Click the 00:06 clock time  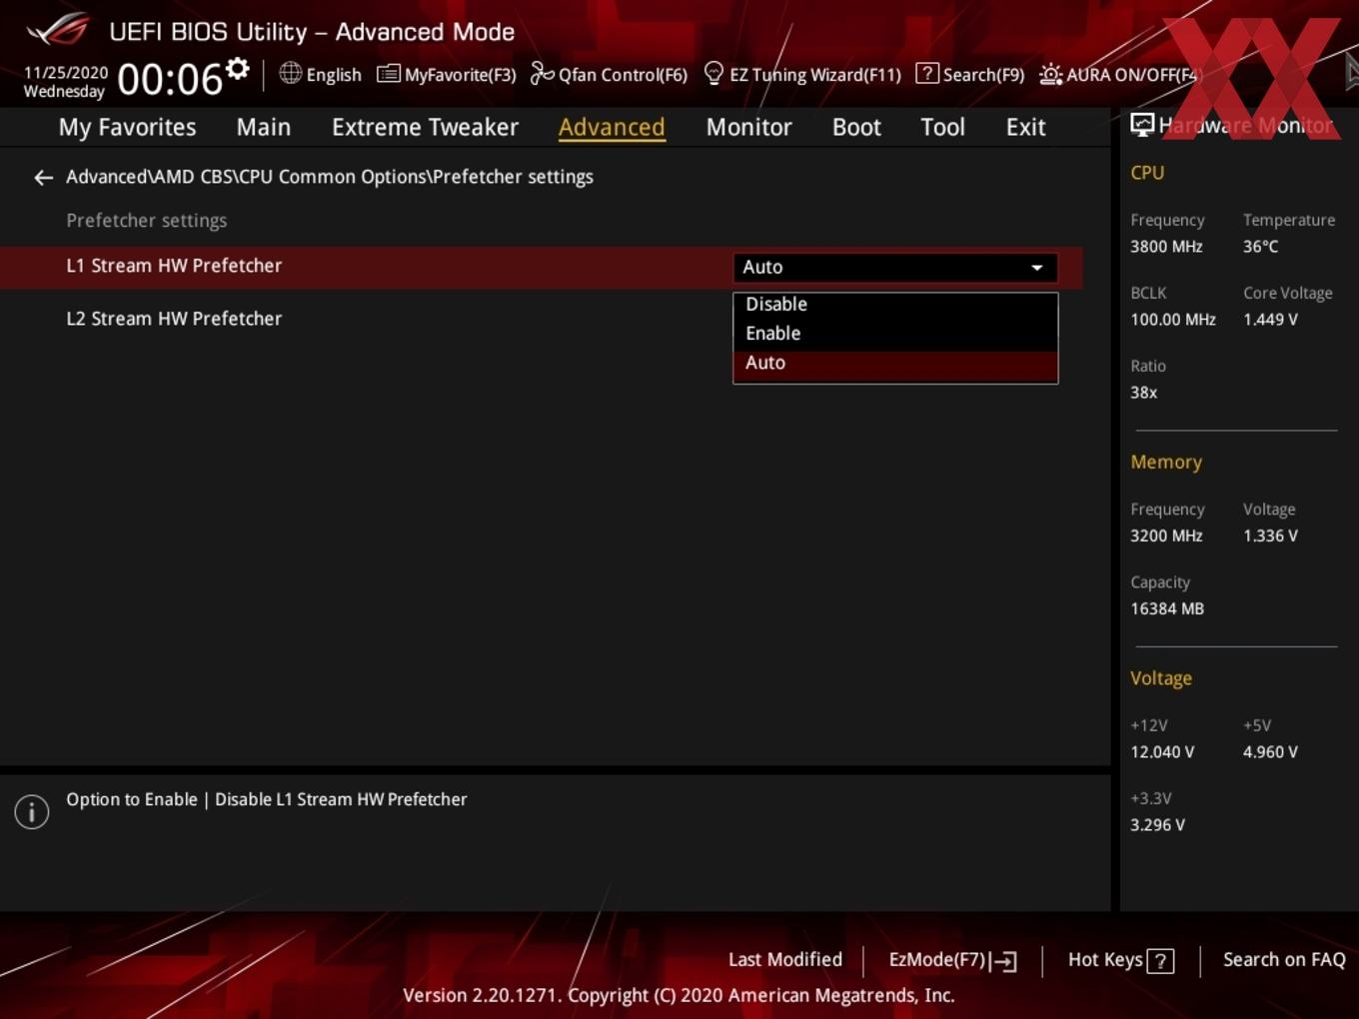(170, 79)
